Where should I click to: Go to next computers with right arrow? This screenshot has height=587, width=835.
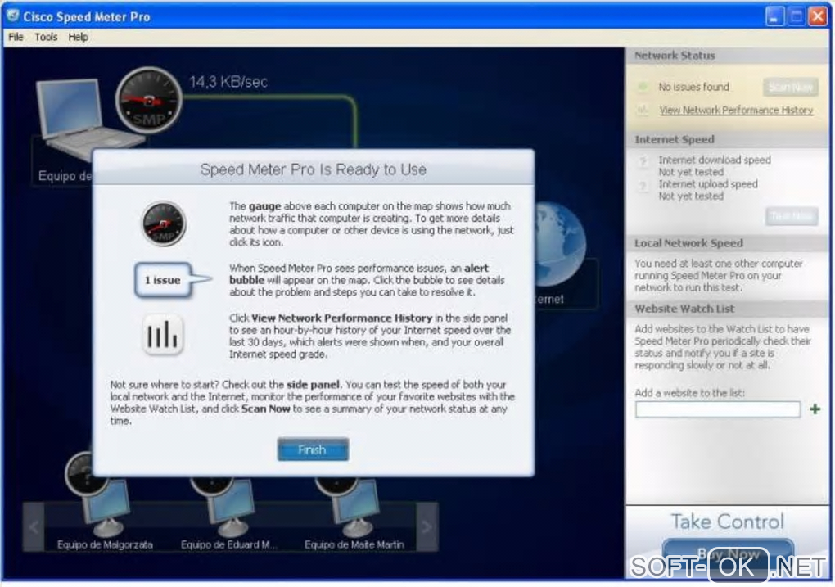click(427, 527)
